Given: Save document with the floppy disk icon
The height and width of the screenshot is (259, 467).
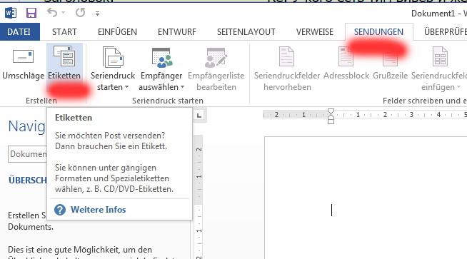Looking at the screenshot, I should click(x=31, y=13).
